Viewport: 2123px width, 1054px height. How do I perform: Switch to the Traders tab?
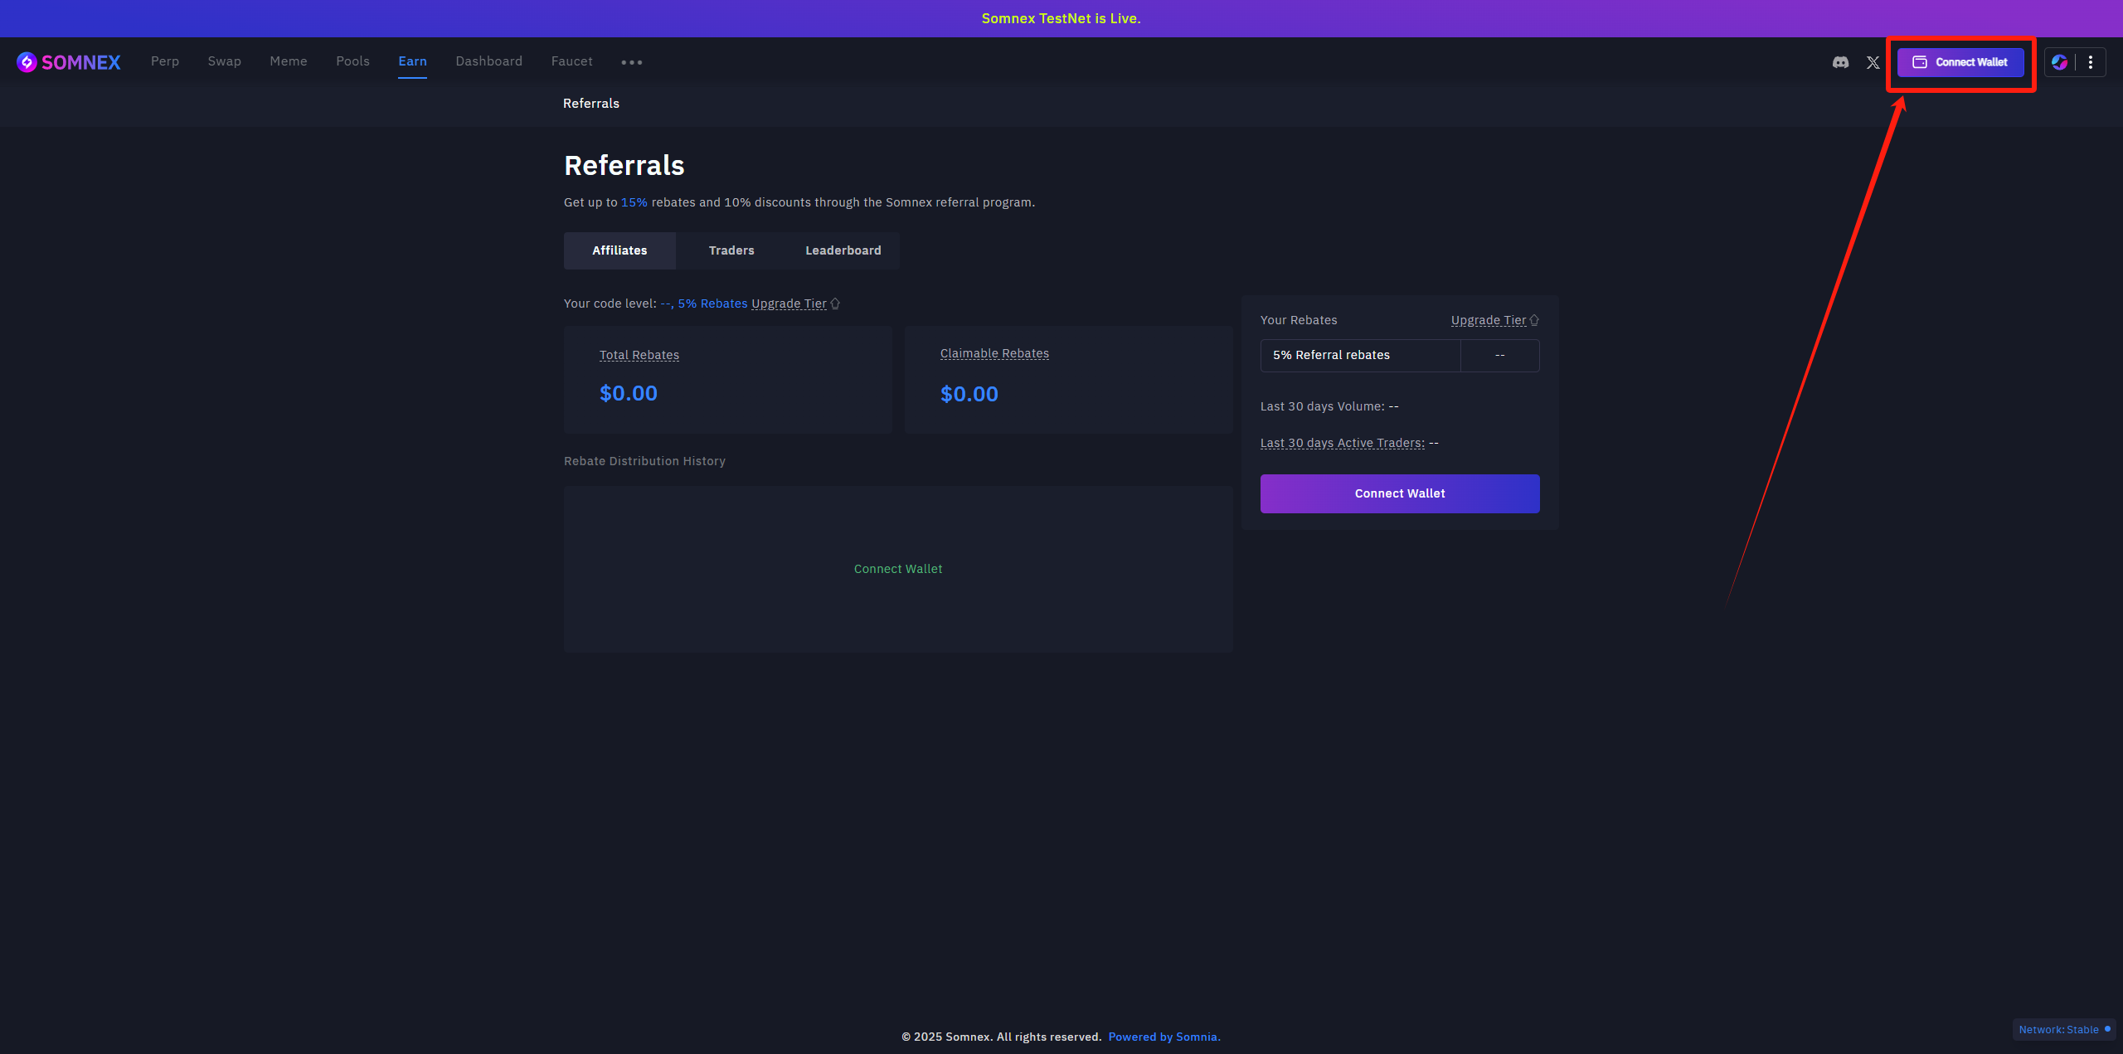pyautogui.click(x=731, y=250)
